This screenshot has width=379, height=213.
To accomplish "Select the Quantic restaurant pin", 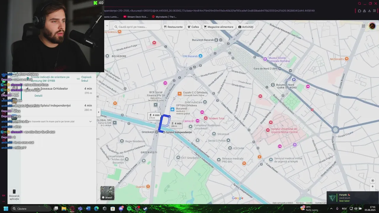I will click(x=148, y=187).
